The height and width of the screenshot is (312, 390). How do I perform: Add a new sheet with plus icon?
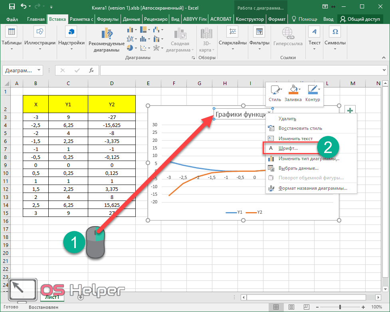point(81,297)
